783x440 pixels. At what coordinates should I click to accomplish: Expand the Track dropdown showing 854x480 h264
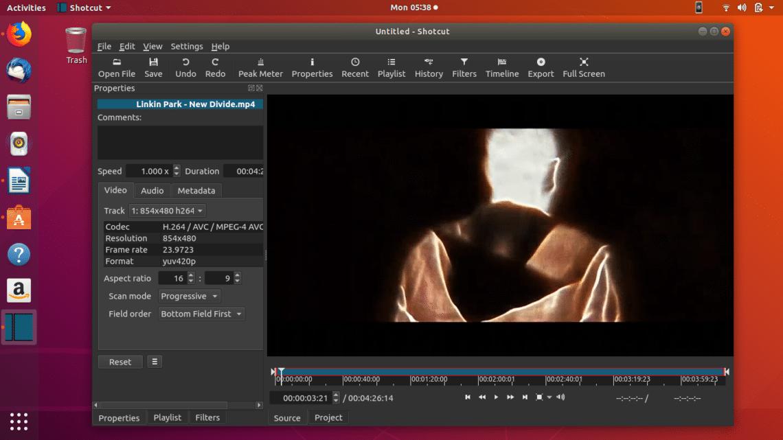168,211
